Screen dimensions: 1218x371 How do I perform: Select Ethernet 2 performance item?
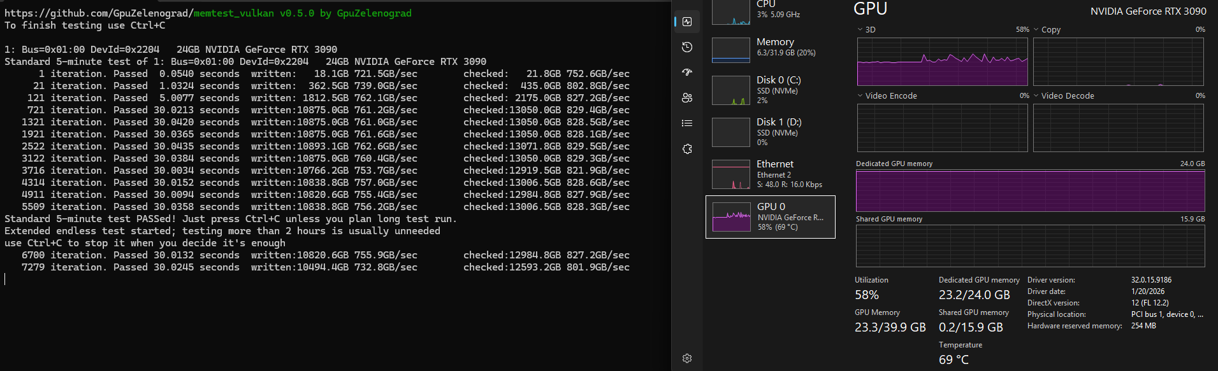[x=771, y=174]
